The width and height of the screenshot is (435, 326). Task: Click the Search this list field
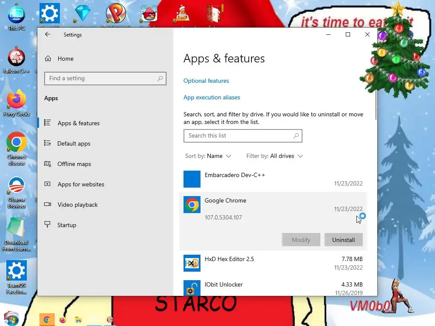[243, 136]
